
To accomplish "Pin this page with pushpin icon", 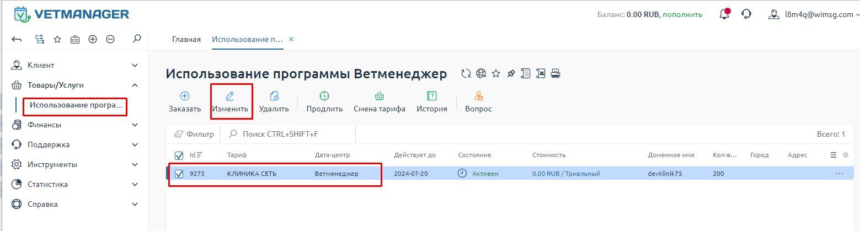I will [511, 73].
